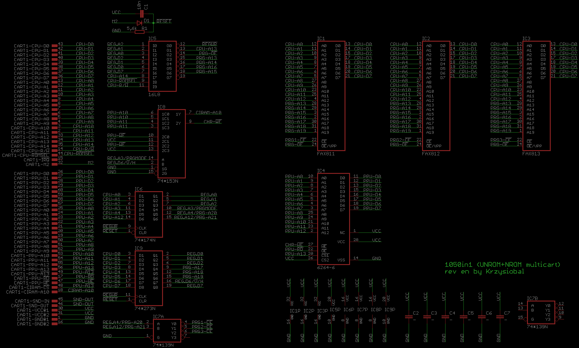Click the RESET net label beside diode D1
579x348 pixels.
(164, 21)
